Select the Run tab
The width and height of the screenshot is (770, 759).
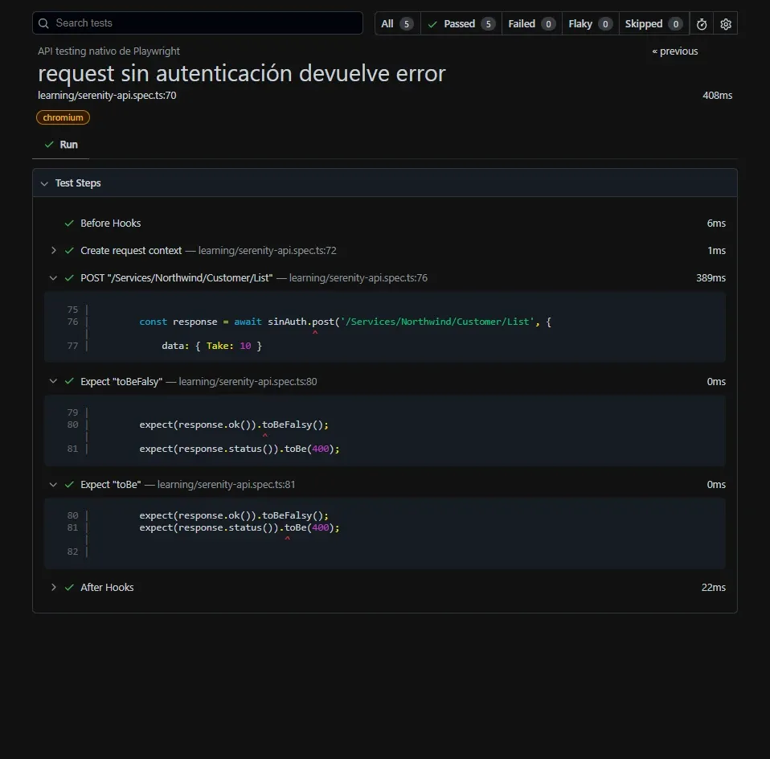(x=61, y=145)
